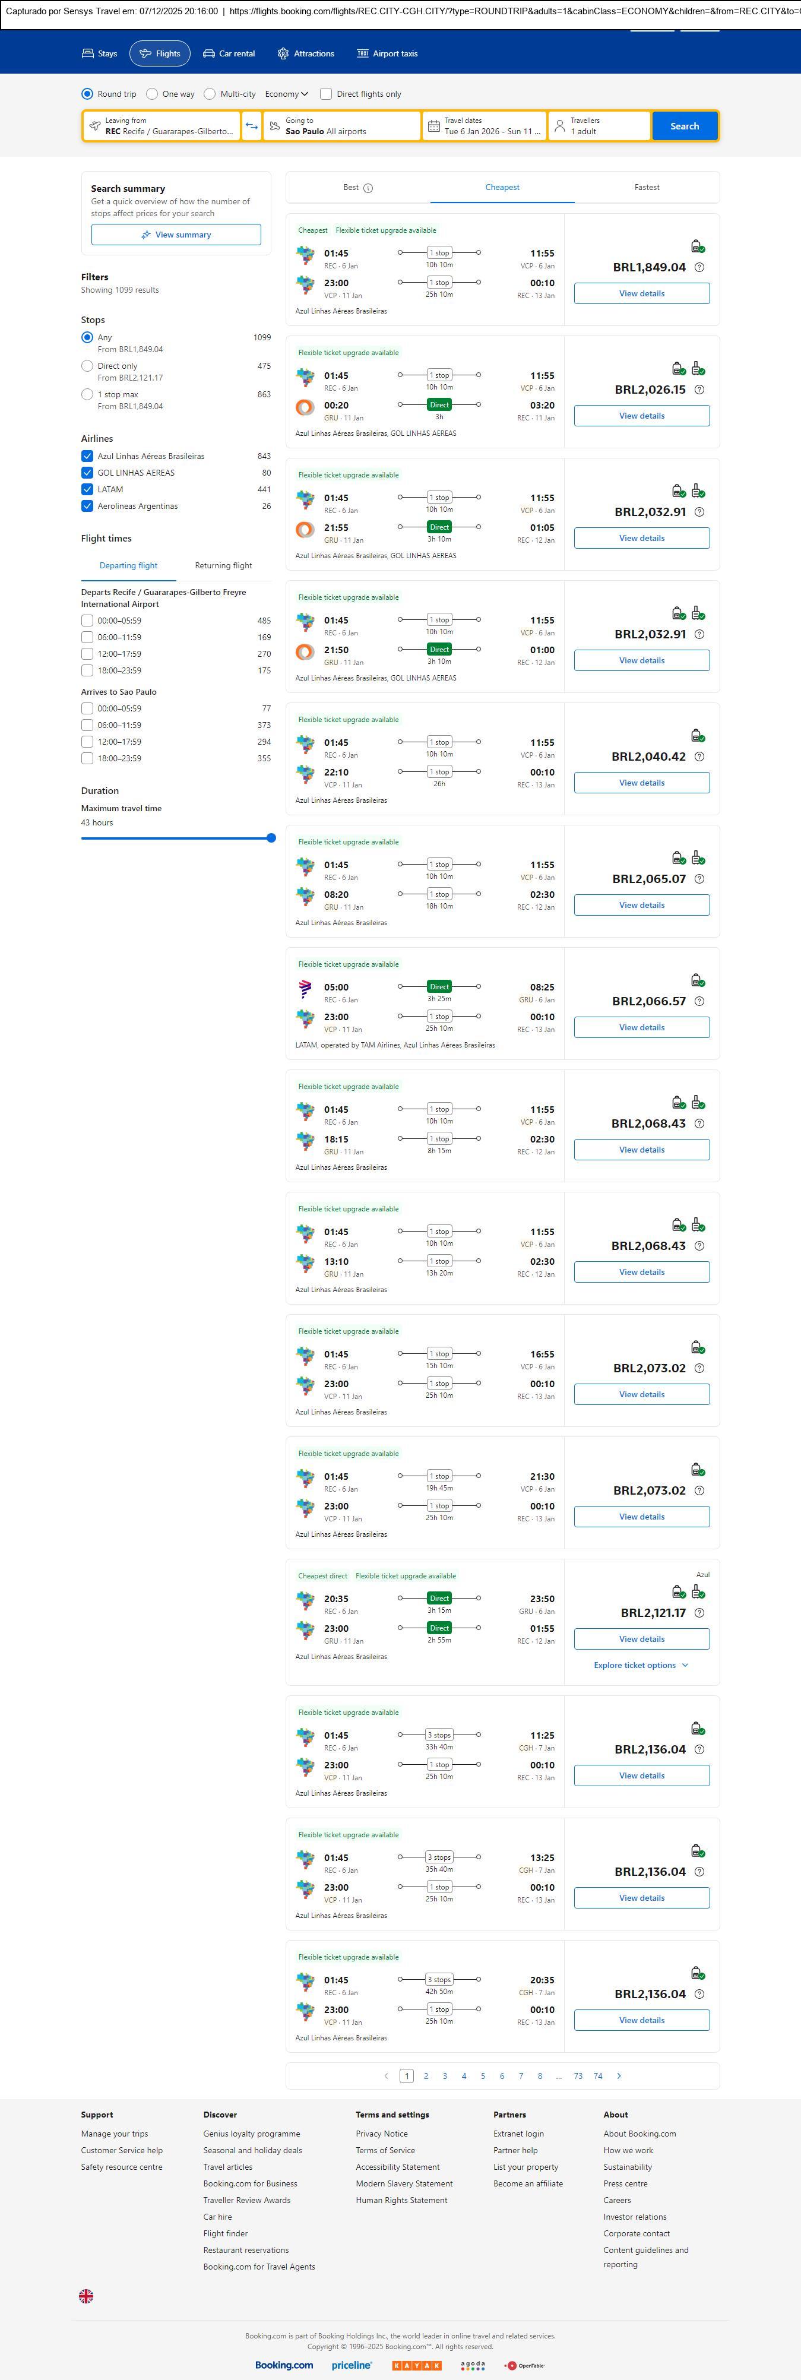The width and height of the screenshot is (801, 2380).
Task: Select the One way radio button
Action: tap(153, 94)
